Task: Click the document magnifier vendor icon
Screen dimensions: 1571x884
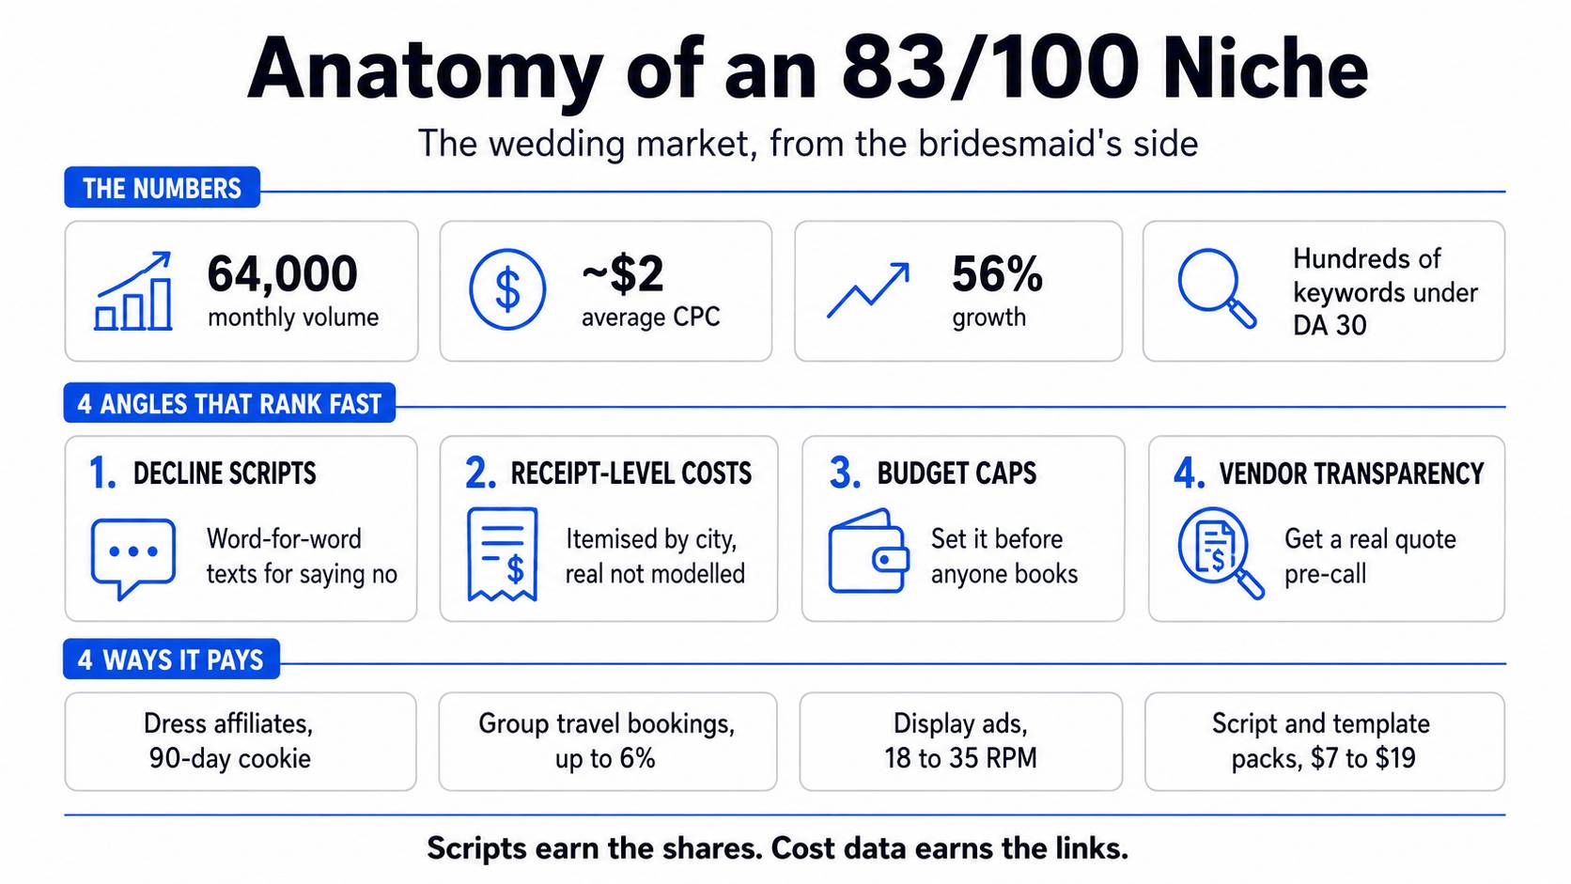Action: pyautogui.click(x=1221, y=553)
